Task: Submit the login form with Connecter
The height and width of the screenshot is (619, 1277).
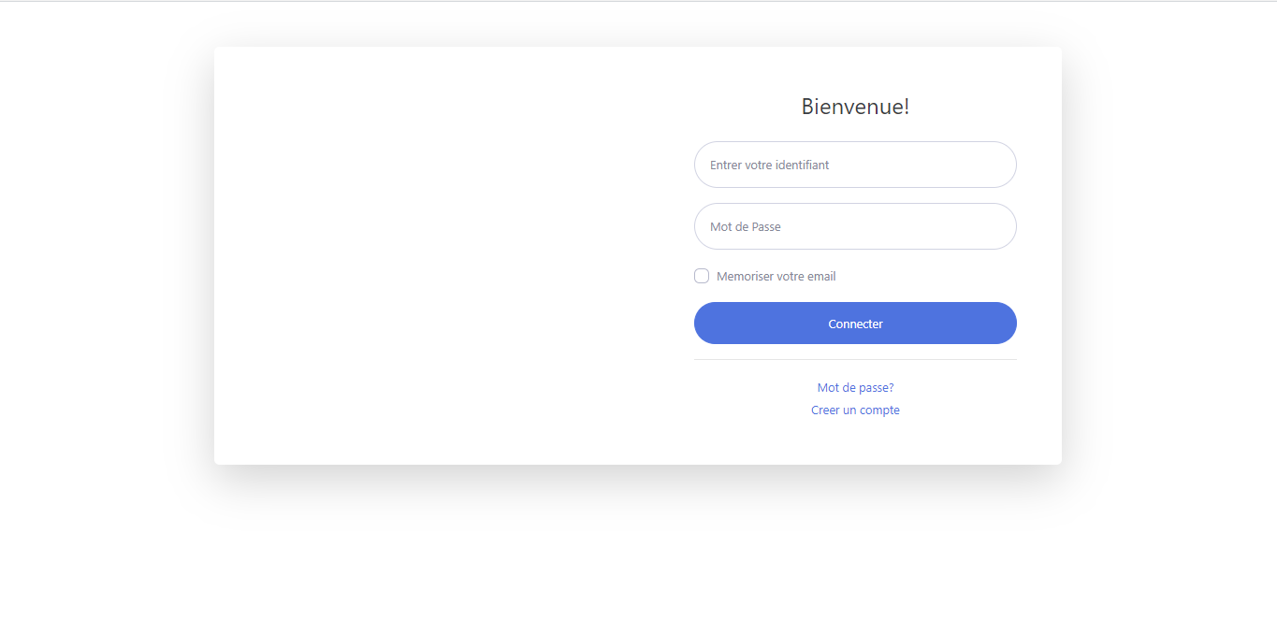Action: (x=855, y=324)
